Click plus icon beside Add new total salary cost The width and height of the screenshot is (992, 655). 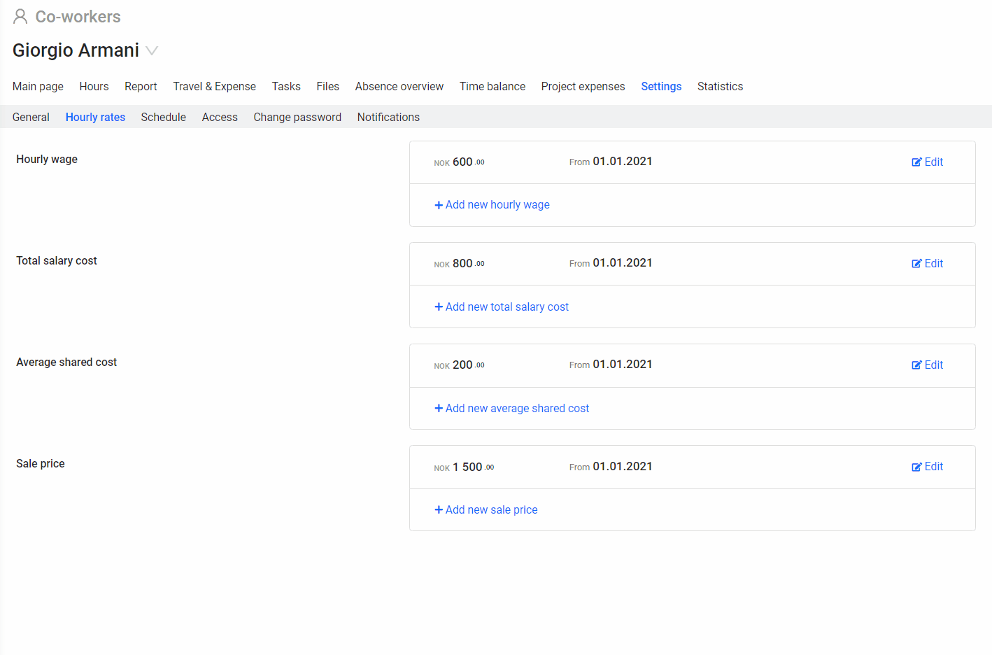click(439, 307)
